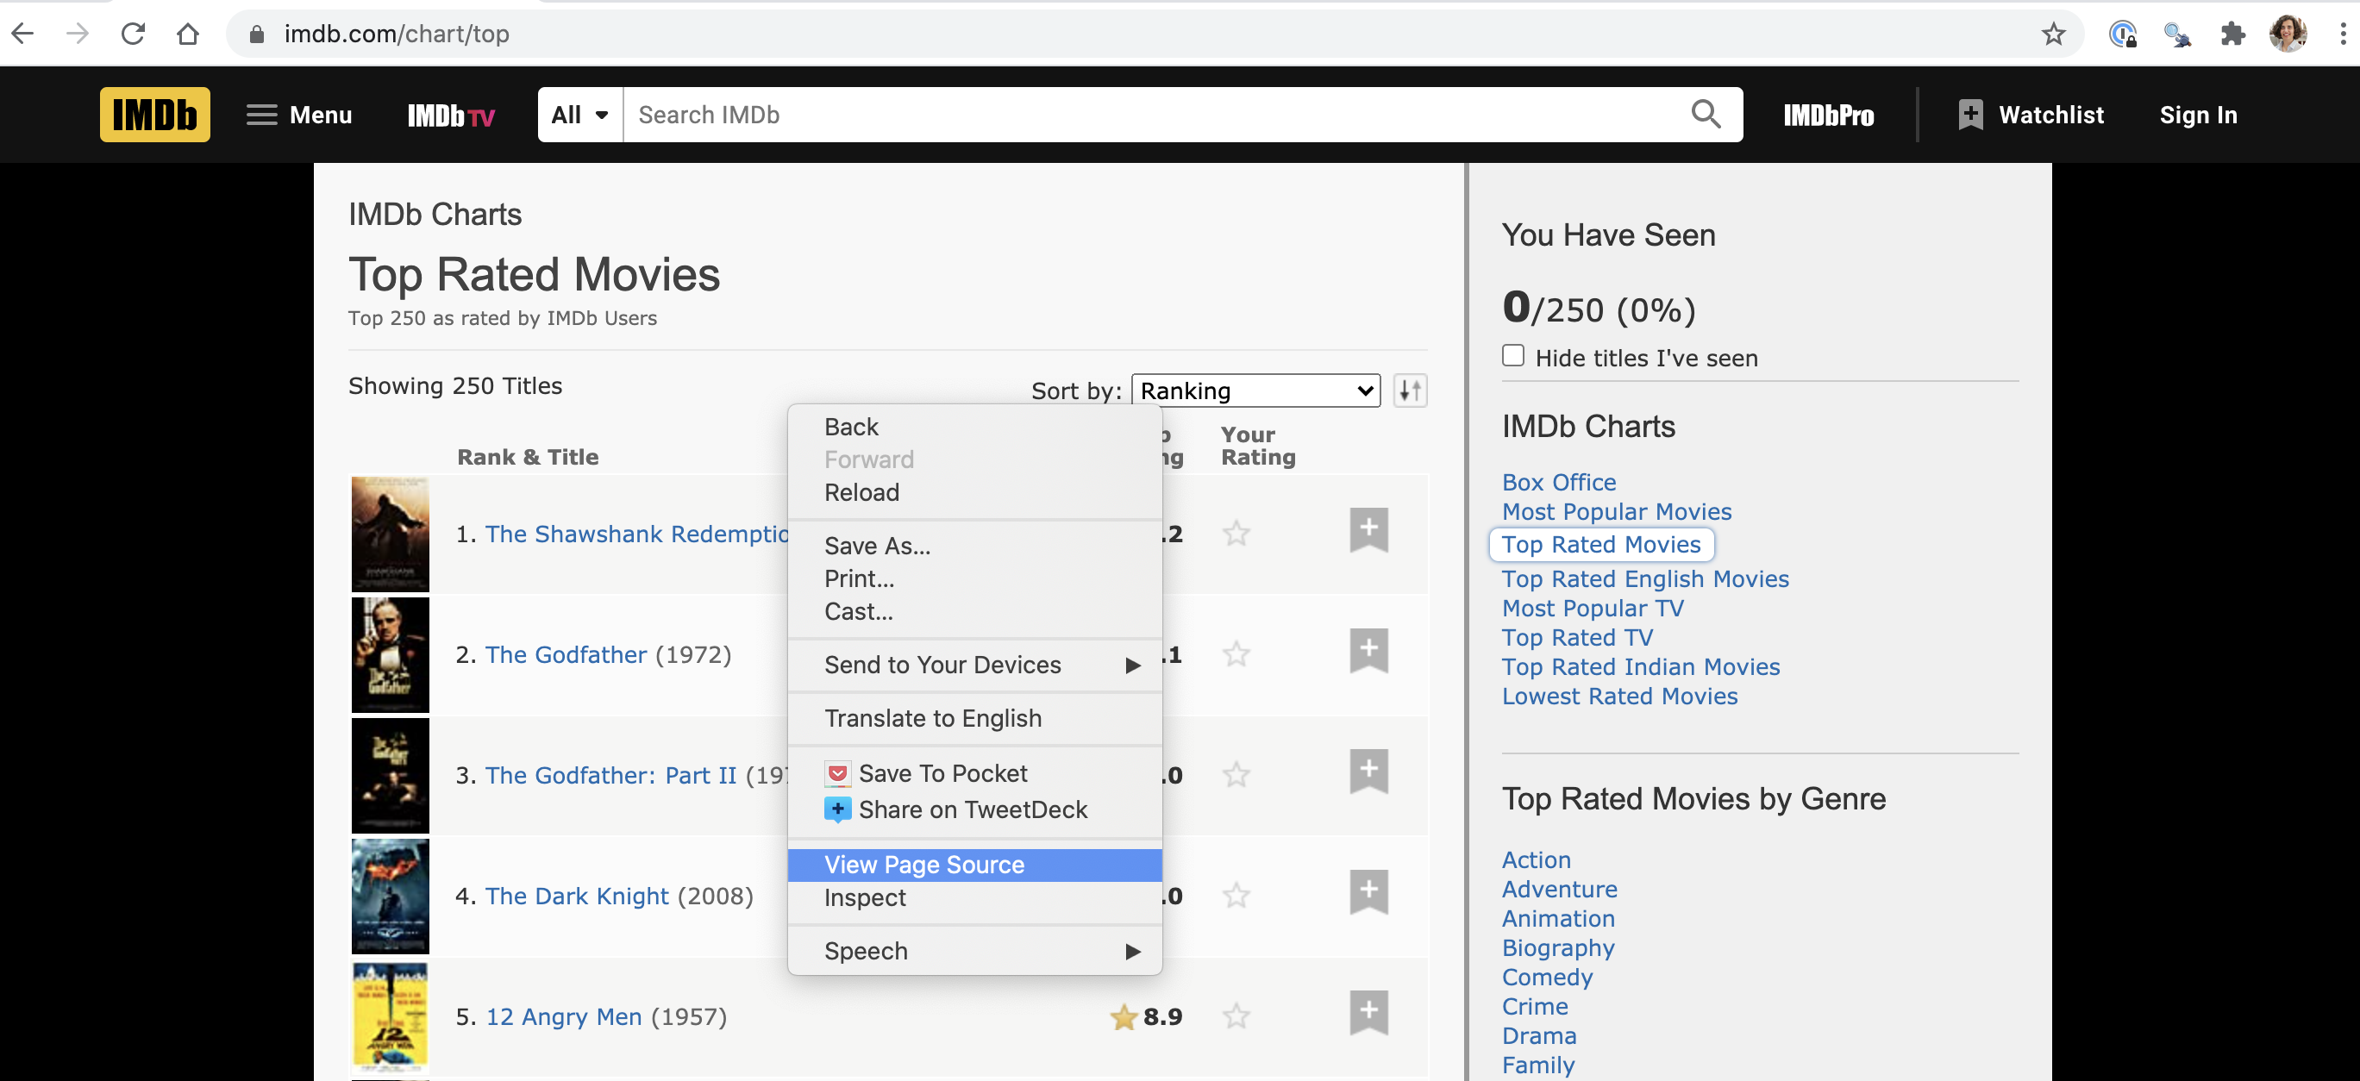Expand Send to Your Devices submenu
This screenshot has height=1081, width=2360.
(974, 665)
